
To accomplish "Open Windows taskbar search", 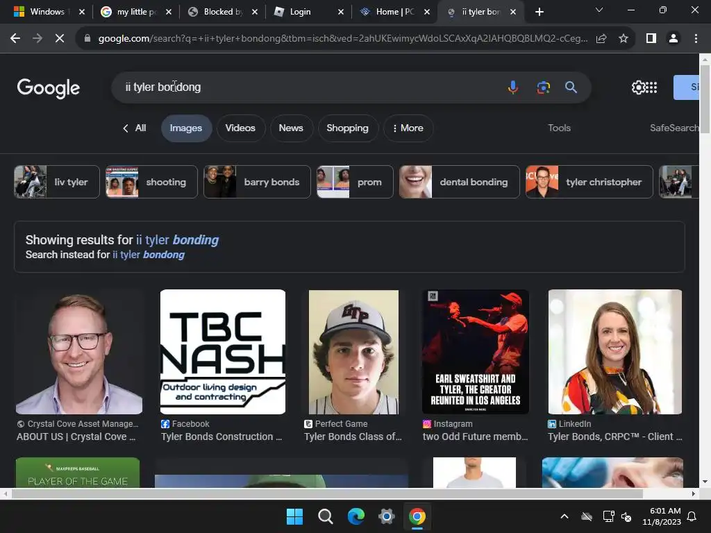I will [x=325, y=516].
